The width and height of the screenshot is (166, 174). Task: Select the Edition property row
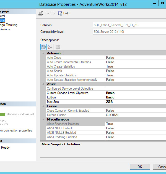click(106, 97)
